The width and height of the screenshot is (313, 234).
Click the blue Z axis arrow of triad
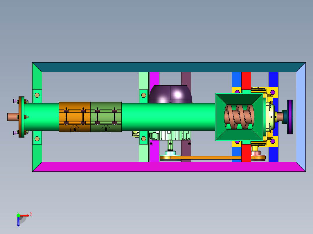coord(18,222)
